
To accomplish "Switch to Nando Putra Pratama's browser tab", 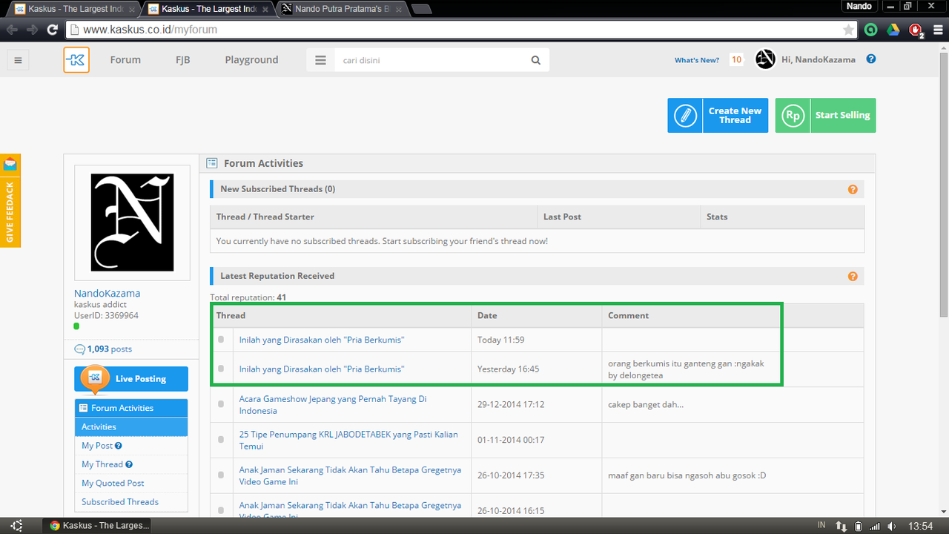I will (341, 9).
